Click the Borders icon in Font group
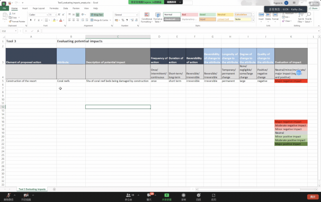The height and width of the screenshot is (202, 321). pyautogui.click(x=47, y=20)
